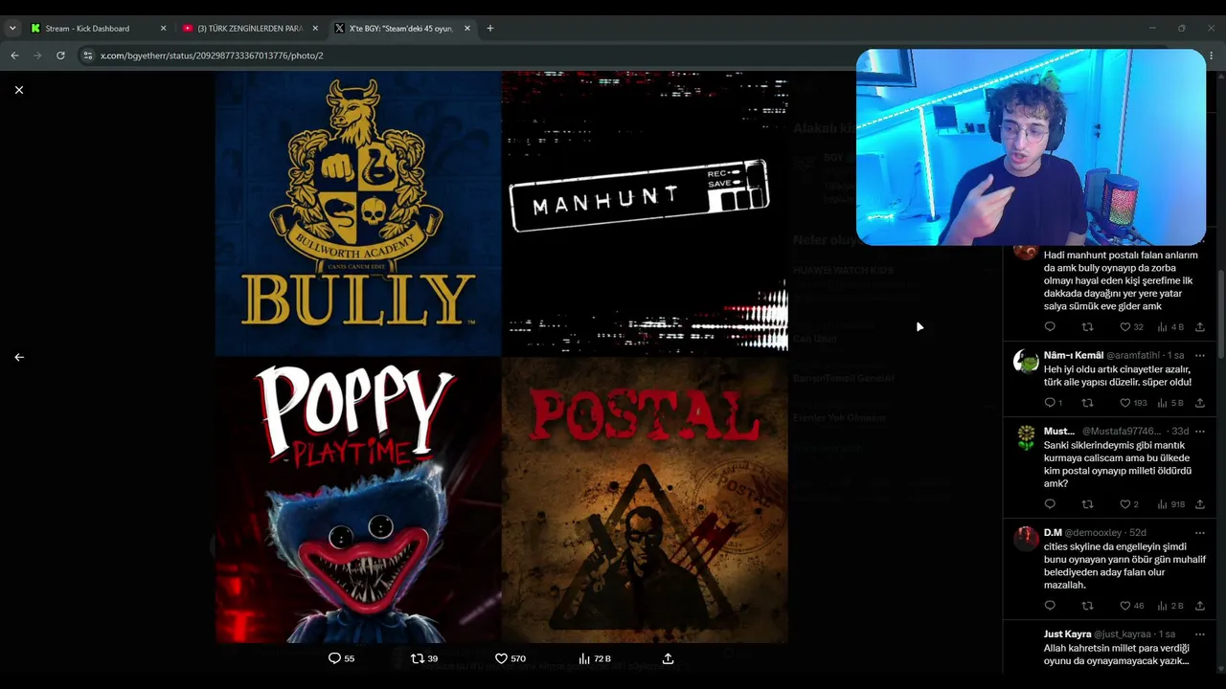This screenshot has width=1226, height=689.
Task: Switch to the TÜRK ZENGİNLERDEN PARA YouTube tab
Action: (x=250, y=29)
